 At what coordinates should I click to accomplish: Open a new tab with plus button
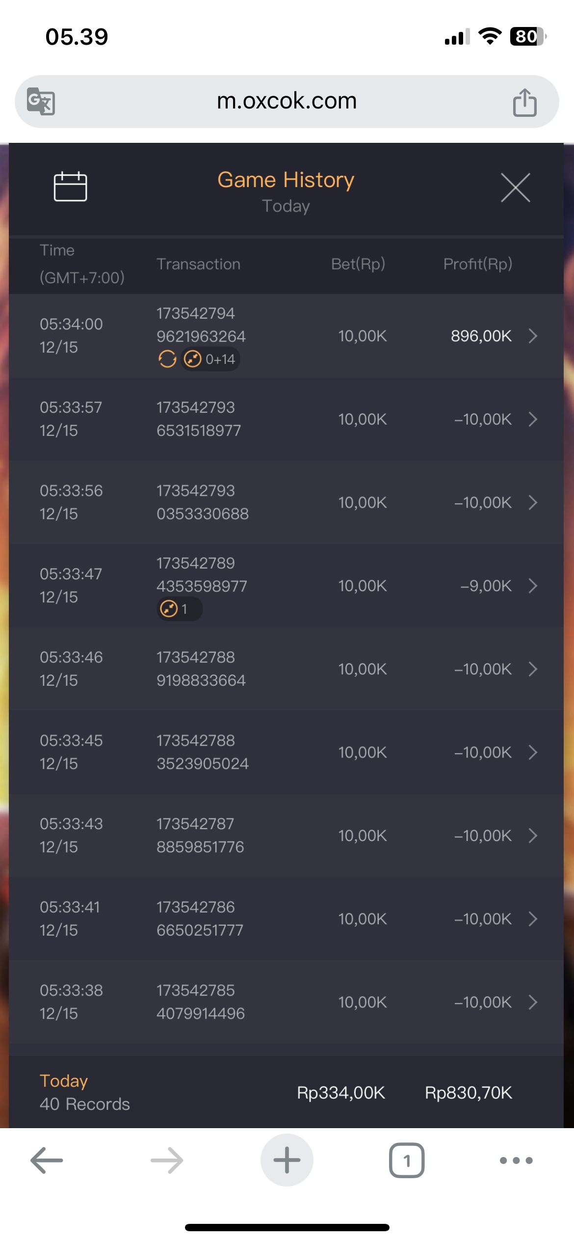tap(287, 1160)
